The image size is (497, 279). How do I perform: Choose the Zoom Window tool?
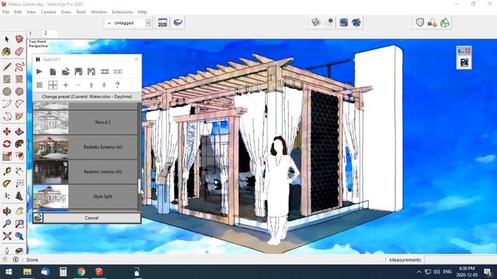[x=19, y=223]
